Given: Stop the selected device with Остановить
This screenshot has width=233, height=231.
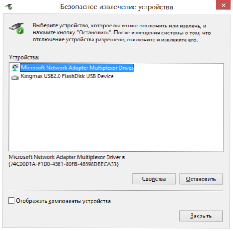Looking at the screenshot, I should coord(201,179).
